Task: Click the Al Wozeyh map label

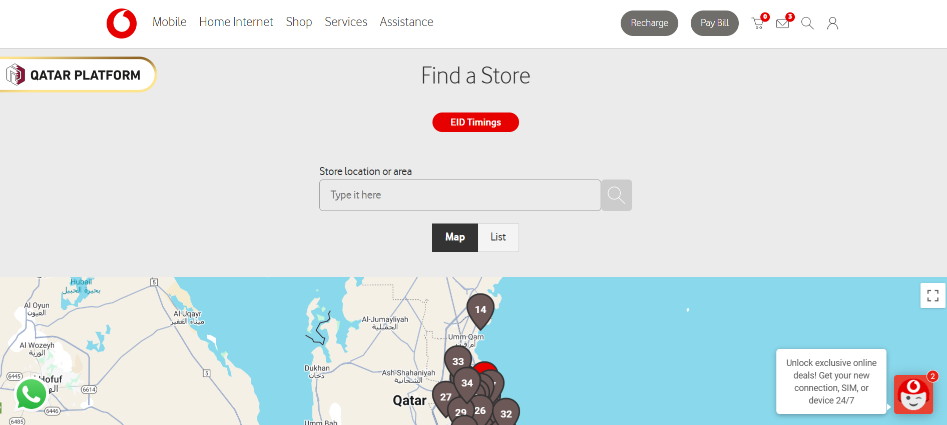Action: [x=37, y=349]
